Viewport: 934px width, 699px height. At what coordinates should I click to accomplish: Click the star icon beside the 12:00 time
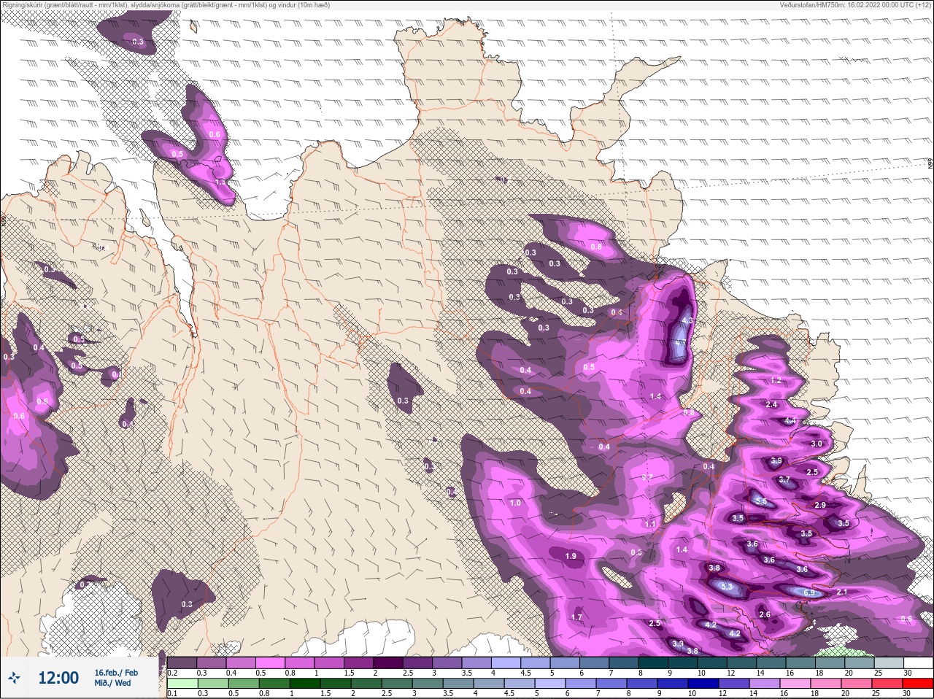point(14,678)
